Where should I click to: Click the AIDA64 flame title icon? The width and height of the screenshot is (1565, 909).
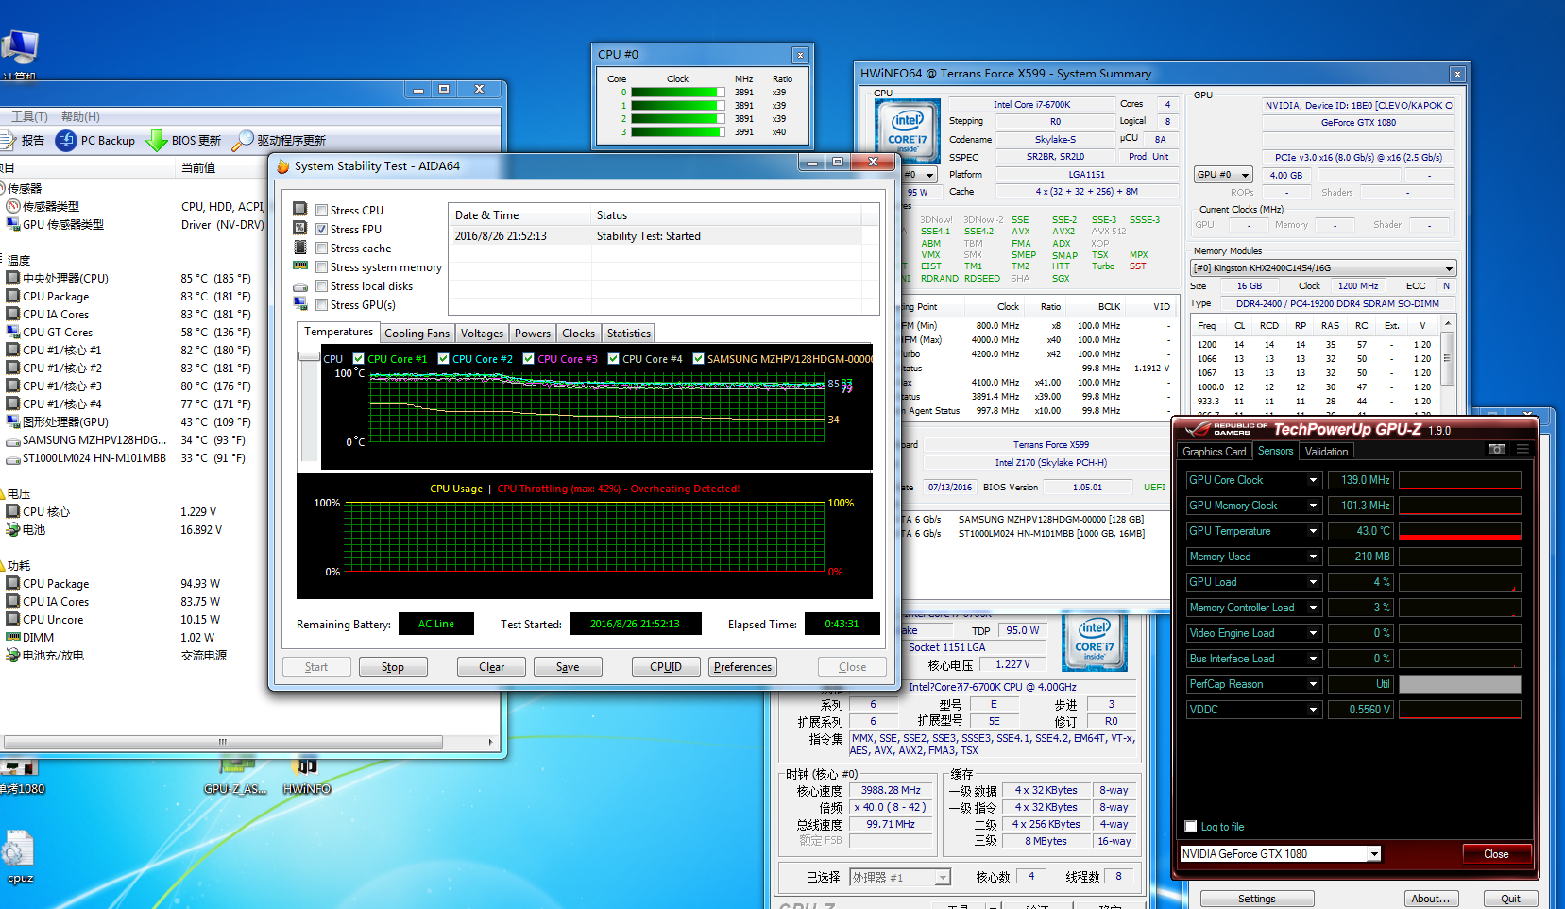point(282,166)
